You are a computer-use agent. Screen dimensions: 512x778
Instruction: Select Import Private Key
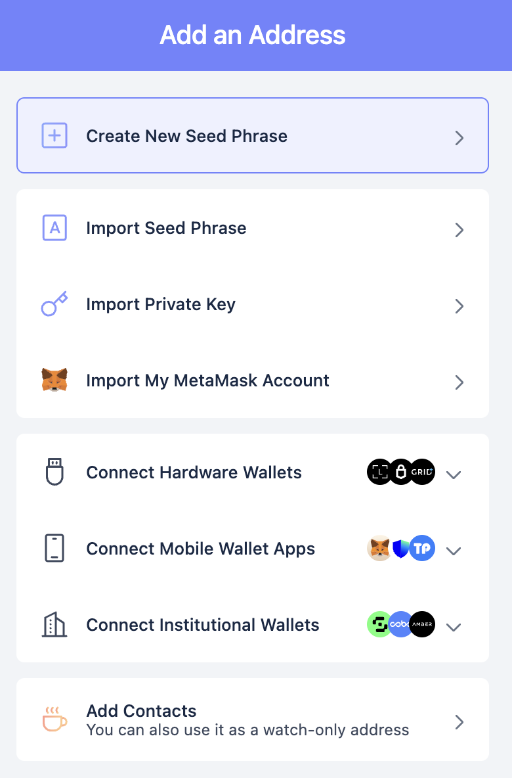tap(253, 304)
